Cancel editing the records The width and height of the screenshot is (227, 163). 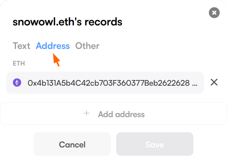tap(72, 144)
